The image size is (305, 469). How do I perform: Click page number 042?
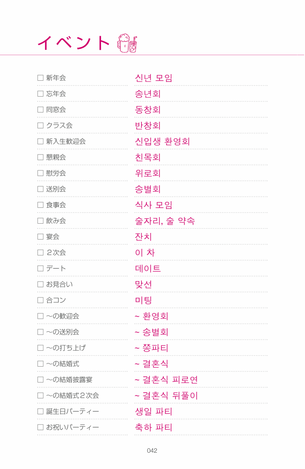tap(152, 450)
